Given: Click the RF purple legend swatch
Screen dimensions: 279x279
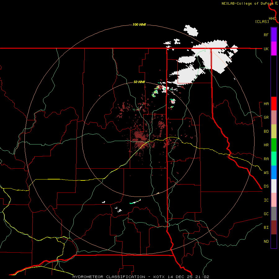Looking at the screenshot, I should (274, 35).
